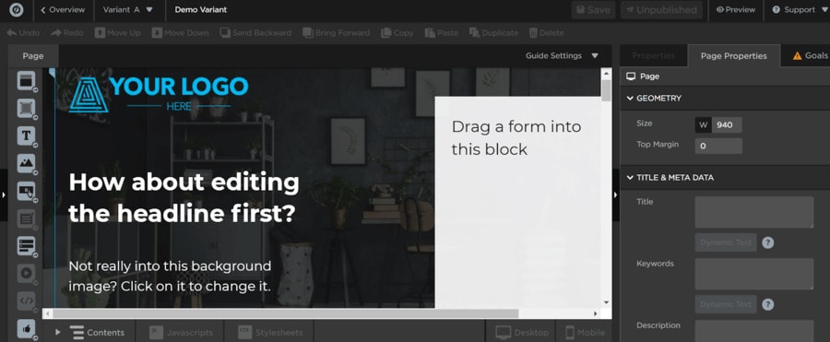830x342 pixels.
Task: Open the Javascripts tab
Action: (181, 333)
